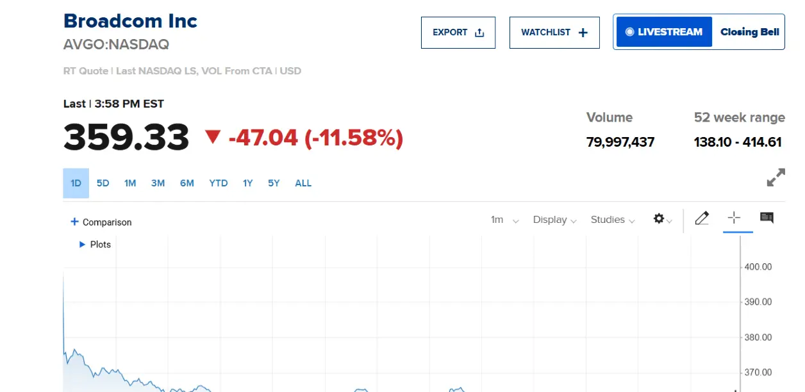The image size is (805, 392).
Task: Click the plus icon beside Comparison
Action: tap(74, 222)
